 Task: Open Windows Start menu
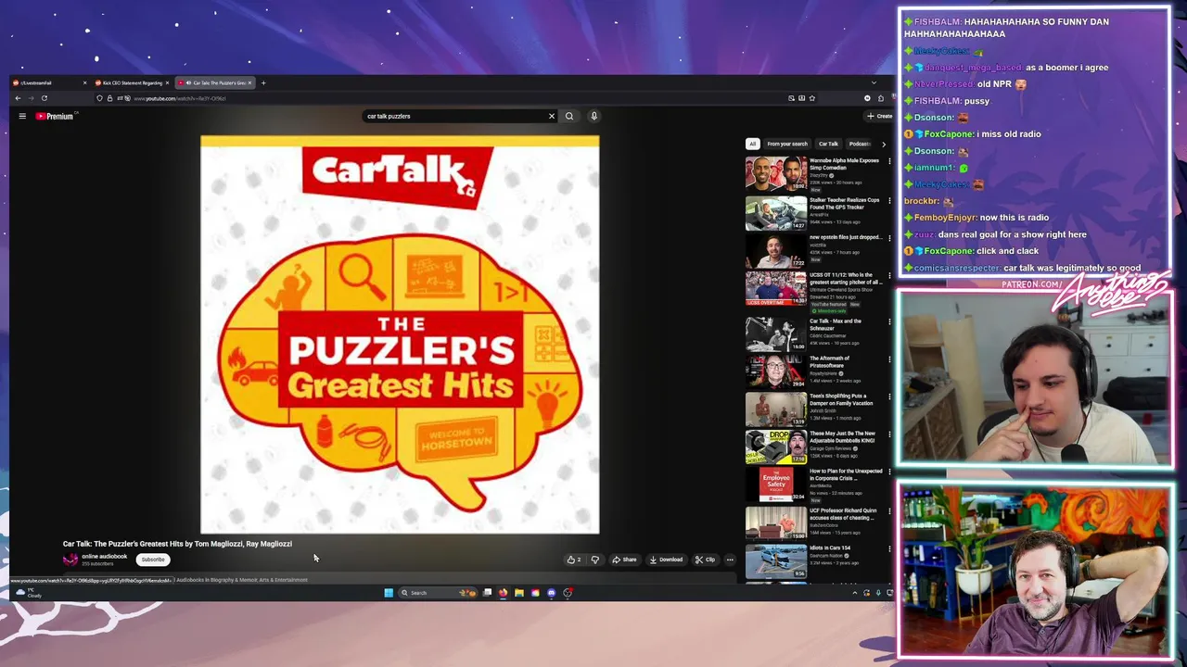tap(389, 593)
